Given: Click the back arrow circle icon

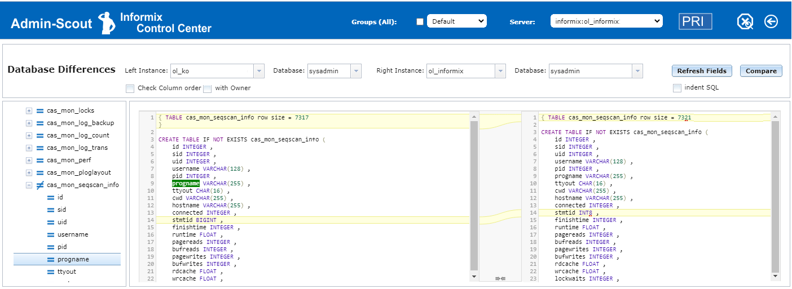Looking at the screenshot, I should click(771, 21).
